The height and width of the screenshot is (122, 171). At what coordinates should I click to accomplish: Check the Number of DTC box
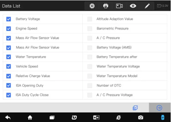[x=90, y=85]
